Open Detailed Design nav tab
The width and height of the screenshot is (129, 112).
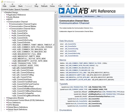(78, 17)
